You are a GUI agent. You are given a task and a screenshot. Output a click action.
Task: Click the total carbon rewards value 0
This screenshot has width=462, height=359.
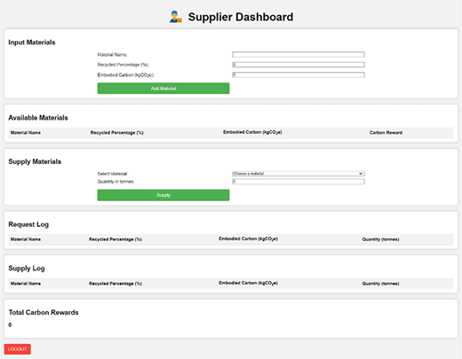[10, 325]
